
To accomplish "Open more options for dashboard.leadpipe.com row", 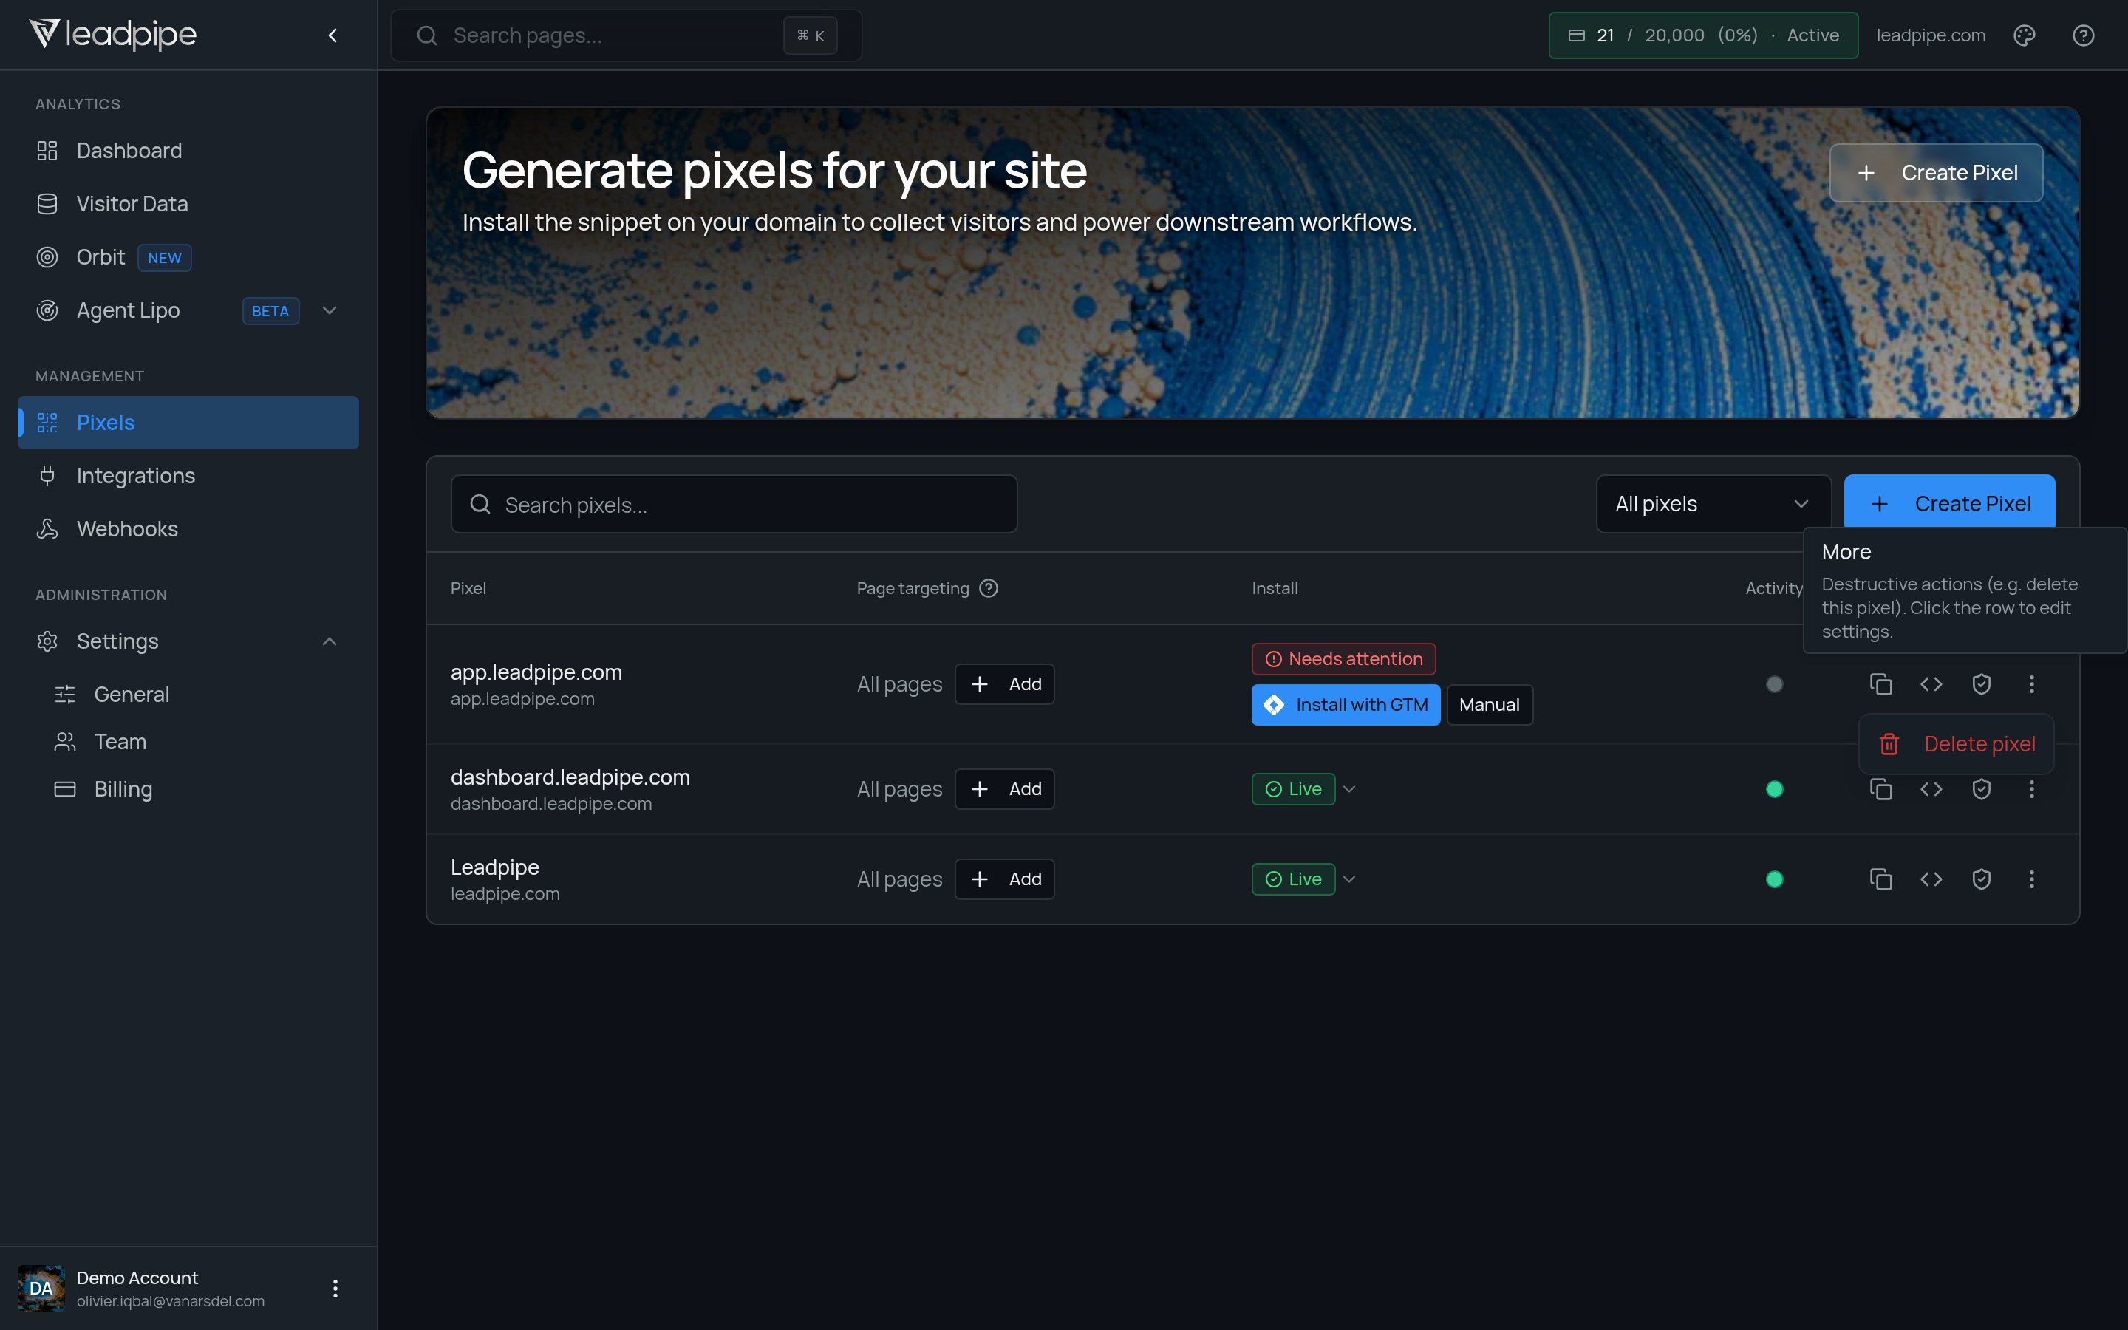I will click(x=2031, y=789).
